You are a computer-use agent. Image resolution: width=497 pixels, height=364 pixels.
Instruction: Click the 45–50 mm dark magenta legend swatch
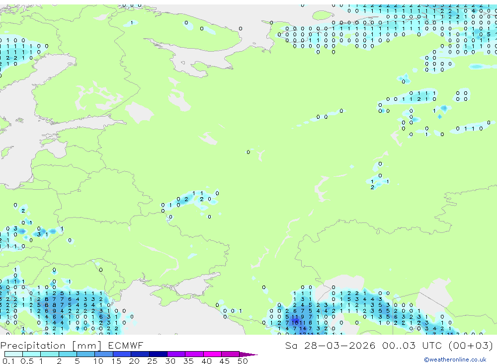click(x=230, y=354)
